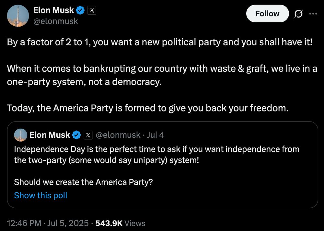Click the "Should we create the America Party?" text
The width and height of the screenshot is (324, 231).
point(83,182)
